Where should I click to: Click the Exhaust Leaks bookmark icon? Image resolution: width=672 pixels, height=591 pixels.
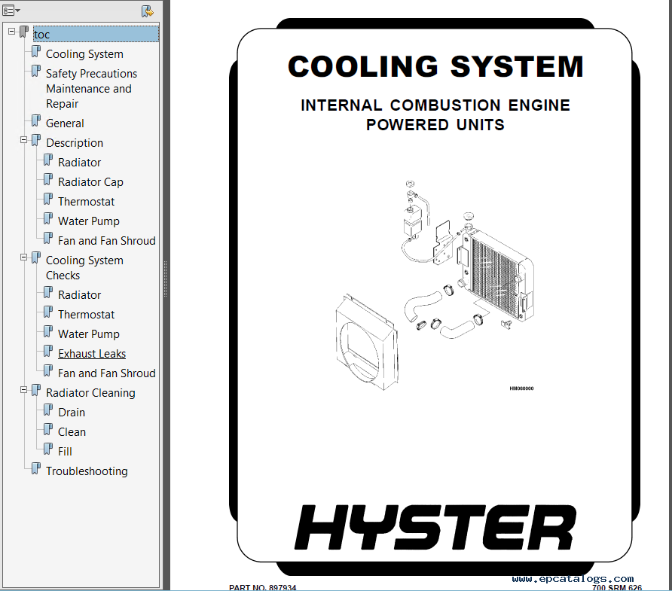pyautogui.click(x=48, y=351)
